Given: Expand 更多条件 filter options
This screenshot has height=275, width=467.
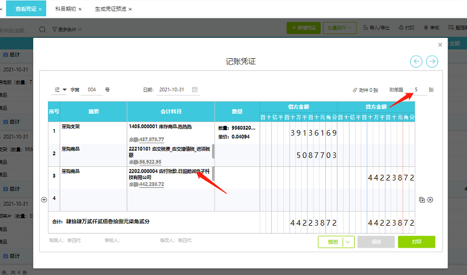Looking at the screenshot, I should (68, 28).
